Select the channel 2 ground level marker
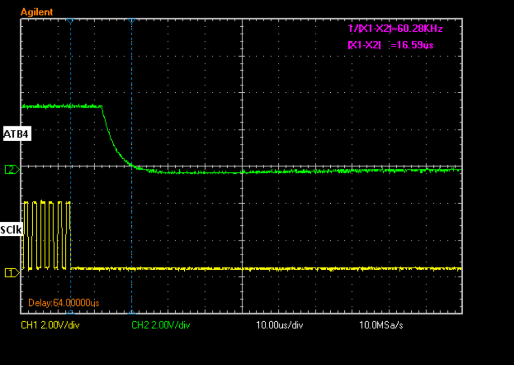Screen dimensions: 514x365 (x=11, y=169)
